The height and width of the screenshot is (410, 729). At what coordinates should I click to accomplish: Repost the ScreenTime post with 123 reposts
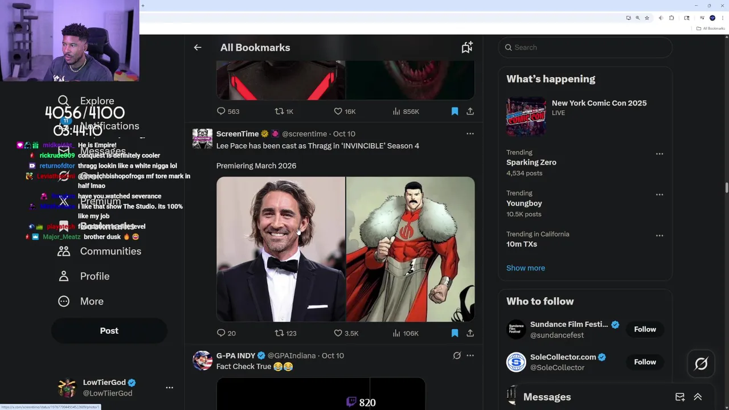[279, 333]
